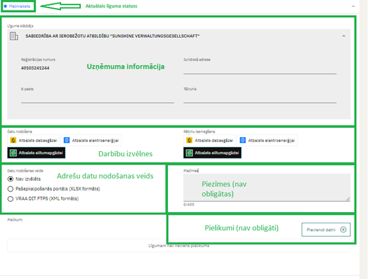The width and height of the screenshot is (368, 279).
Task: Click the E-pasts field
Action: pyautogui.click(x=98, y=98)
